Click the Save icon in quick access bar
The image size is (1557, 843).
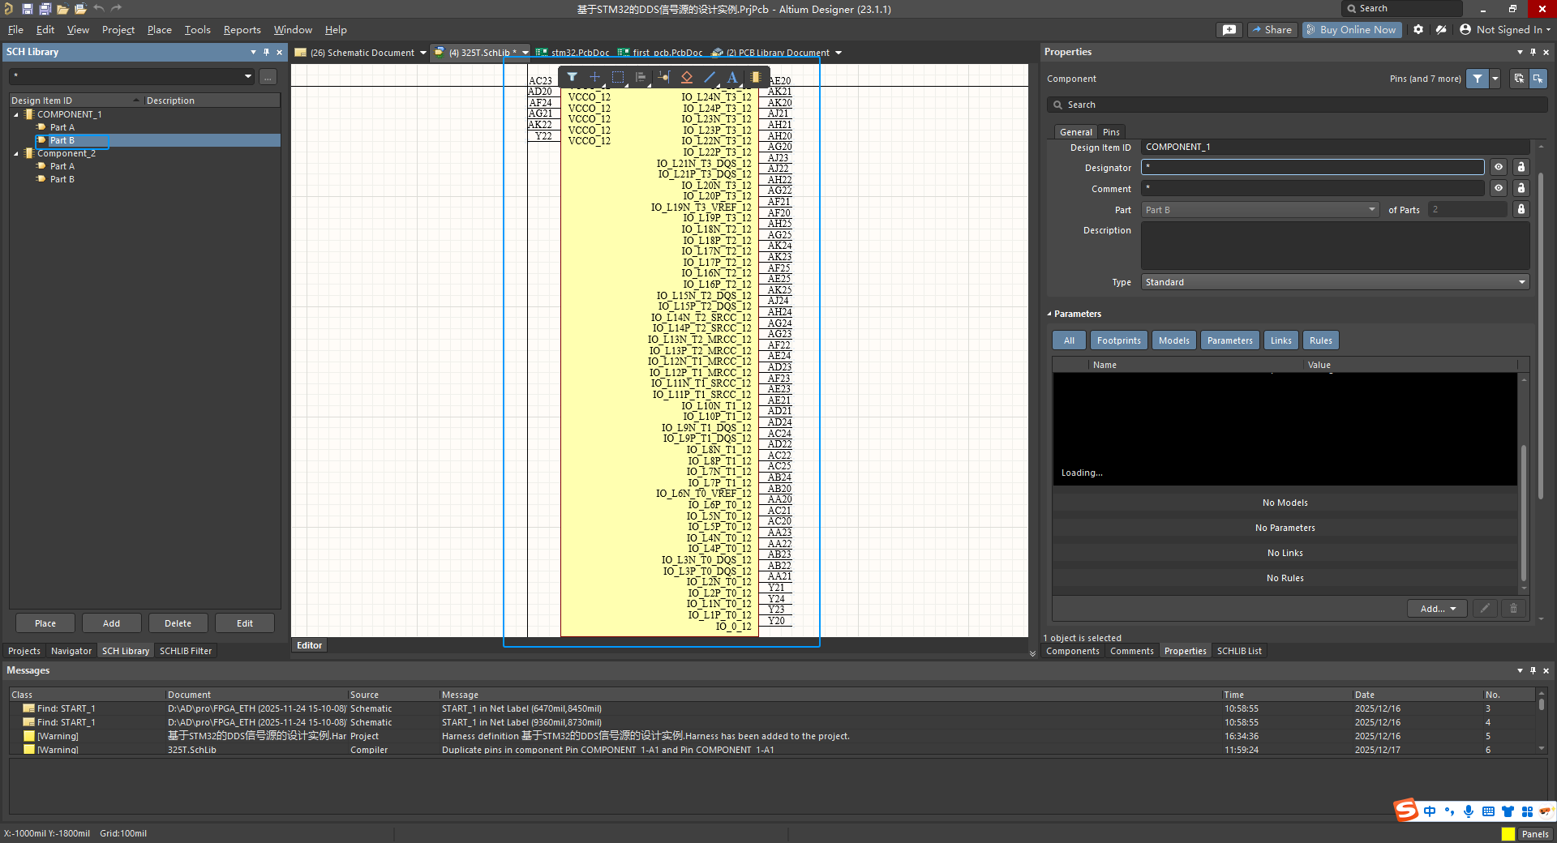(x=27, y=9)
